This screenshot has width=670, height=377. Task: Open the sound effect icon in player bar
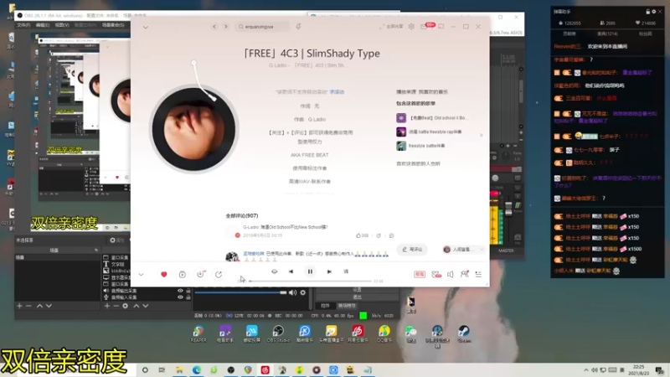(436, 275)
